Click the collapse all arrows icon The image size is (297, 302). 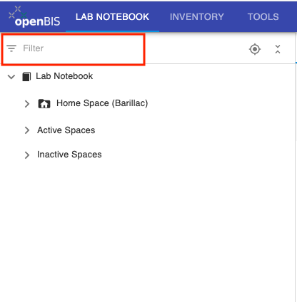[278, 49]
